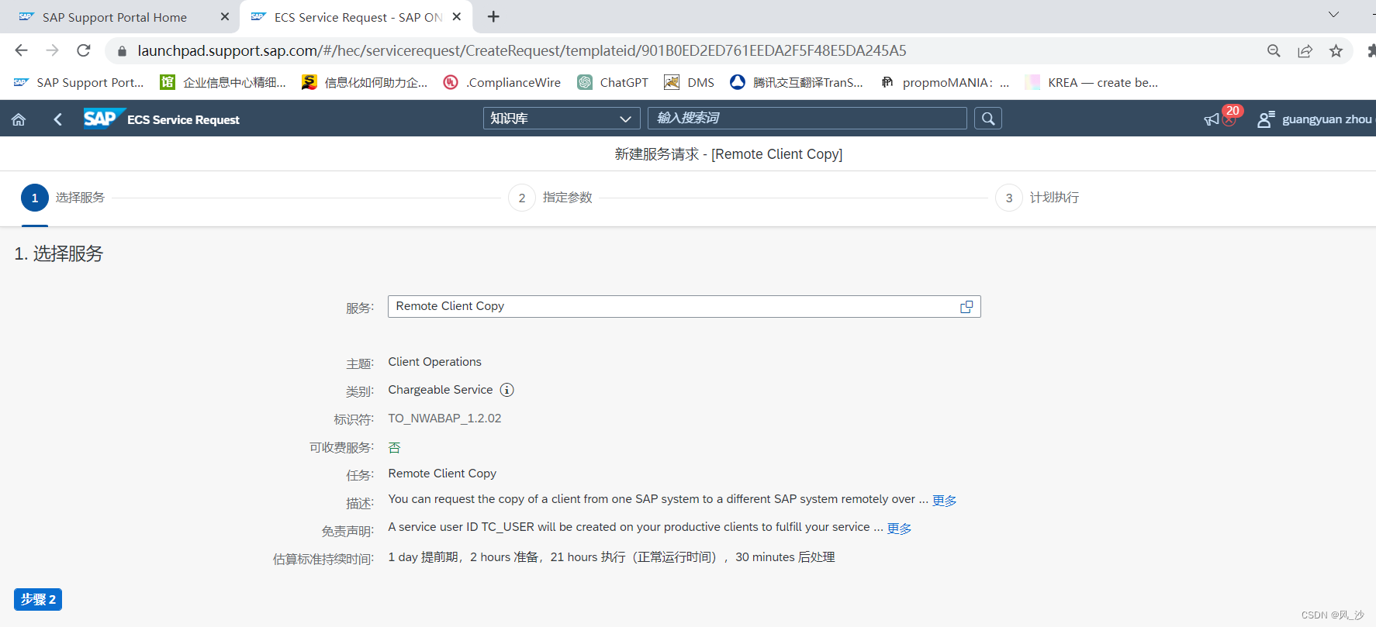
Task: Click Remote Client Copy value in 任务 row
Action: 442,474
